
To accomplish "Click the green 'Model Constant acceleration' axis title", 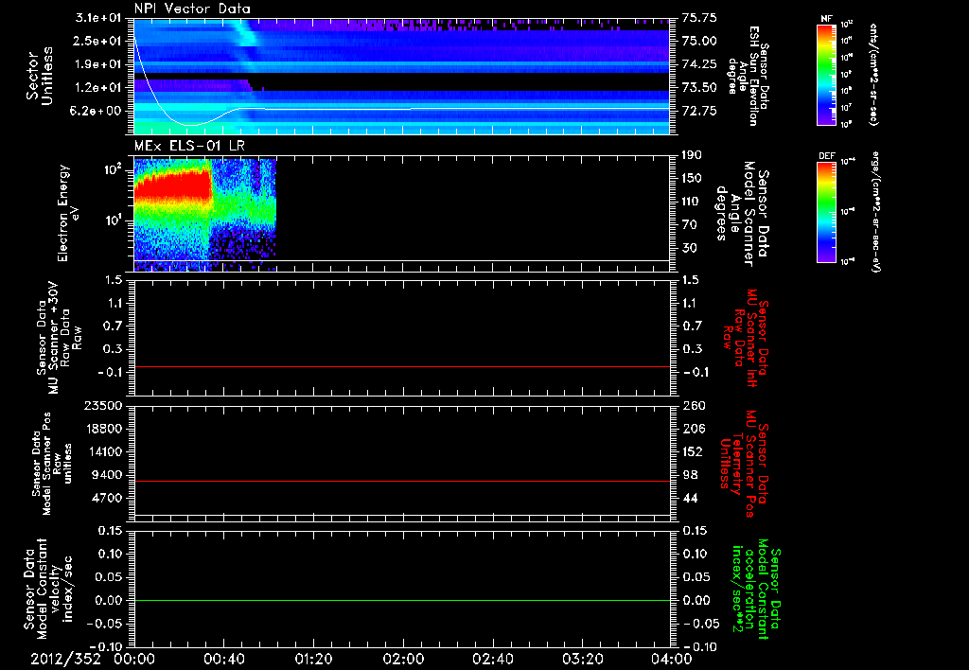I will click(756, 590).
